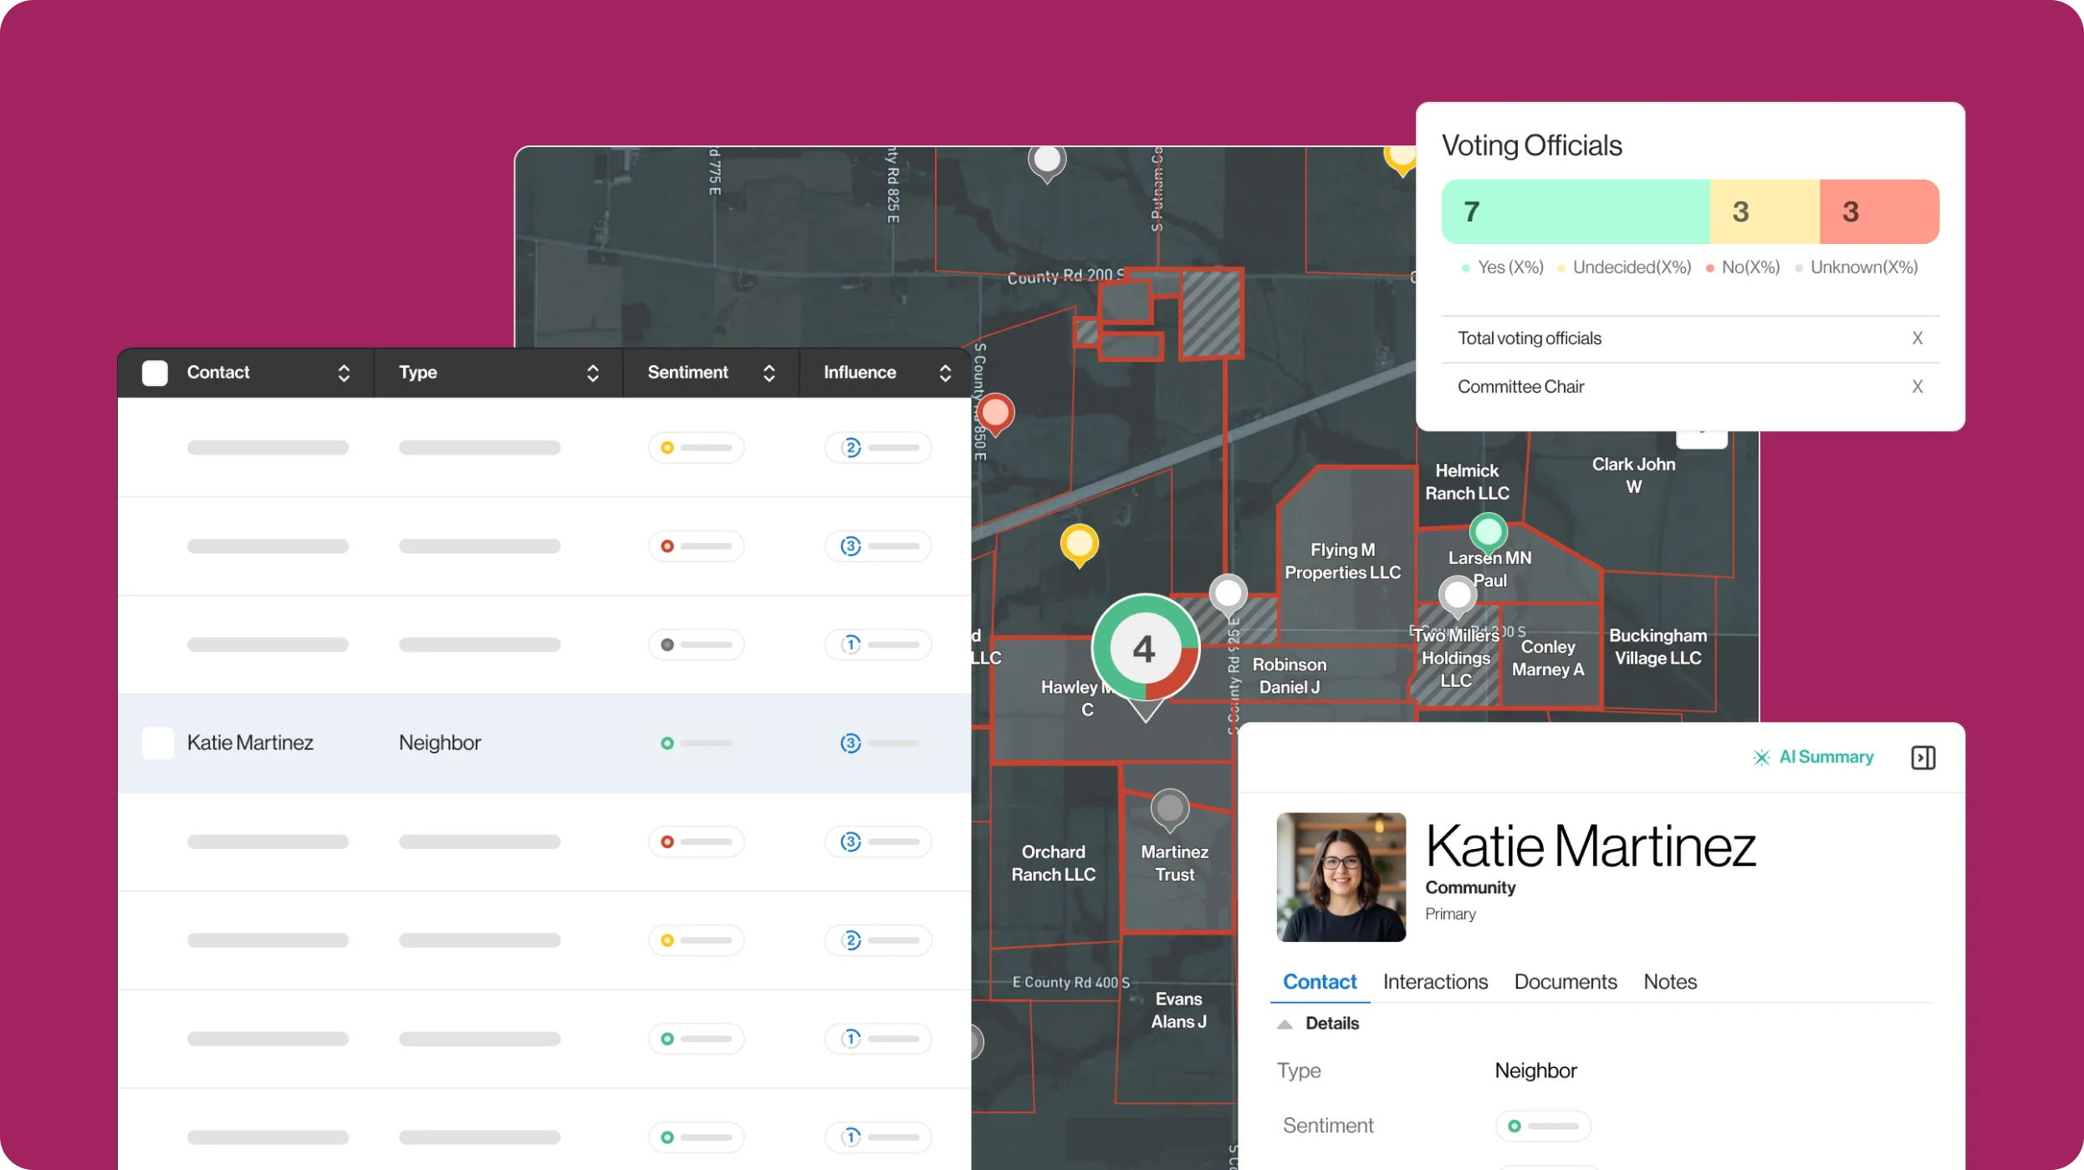This screenshot has width=2084, height=1170.
Task: Click the Total voting officials row
Action: (x=1690, y=338)
